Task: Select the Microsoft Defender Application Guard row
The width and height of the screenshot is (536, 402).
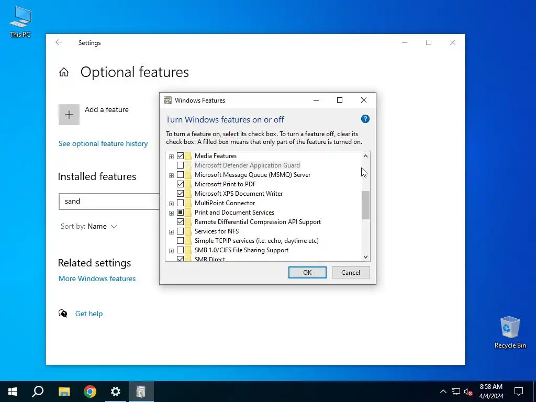Action: pos(247,165)
